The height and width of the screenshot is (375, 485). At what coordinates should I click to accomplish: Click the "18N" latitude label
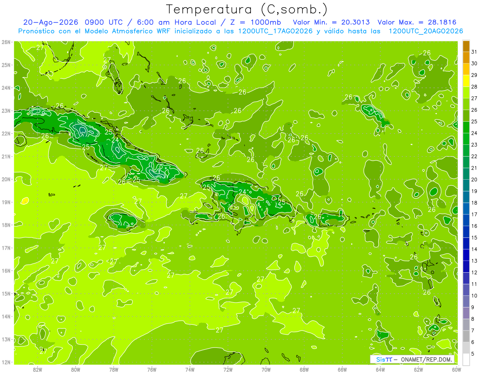(6, 225)
